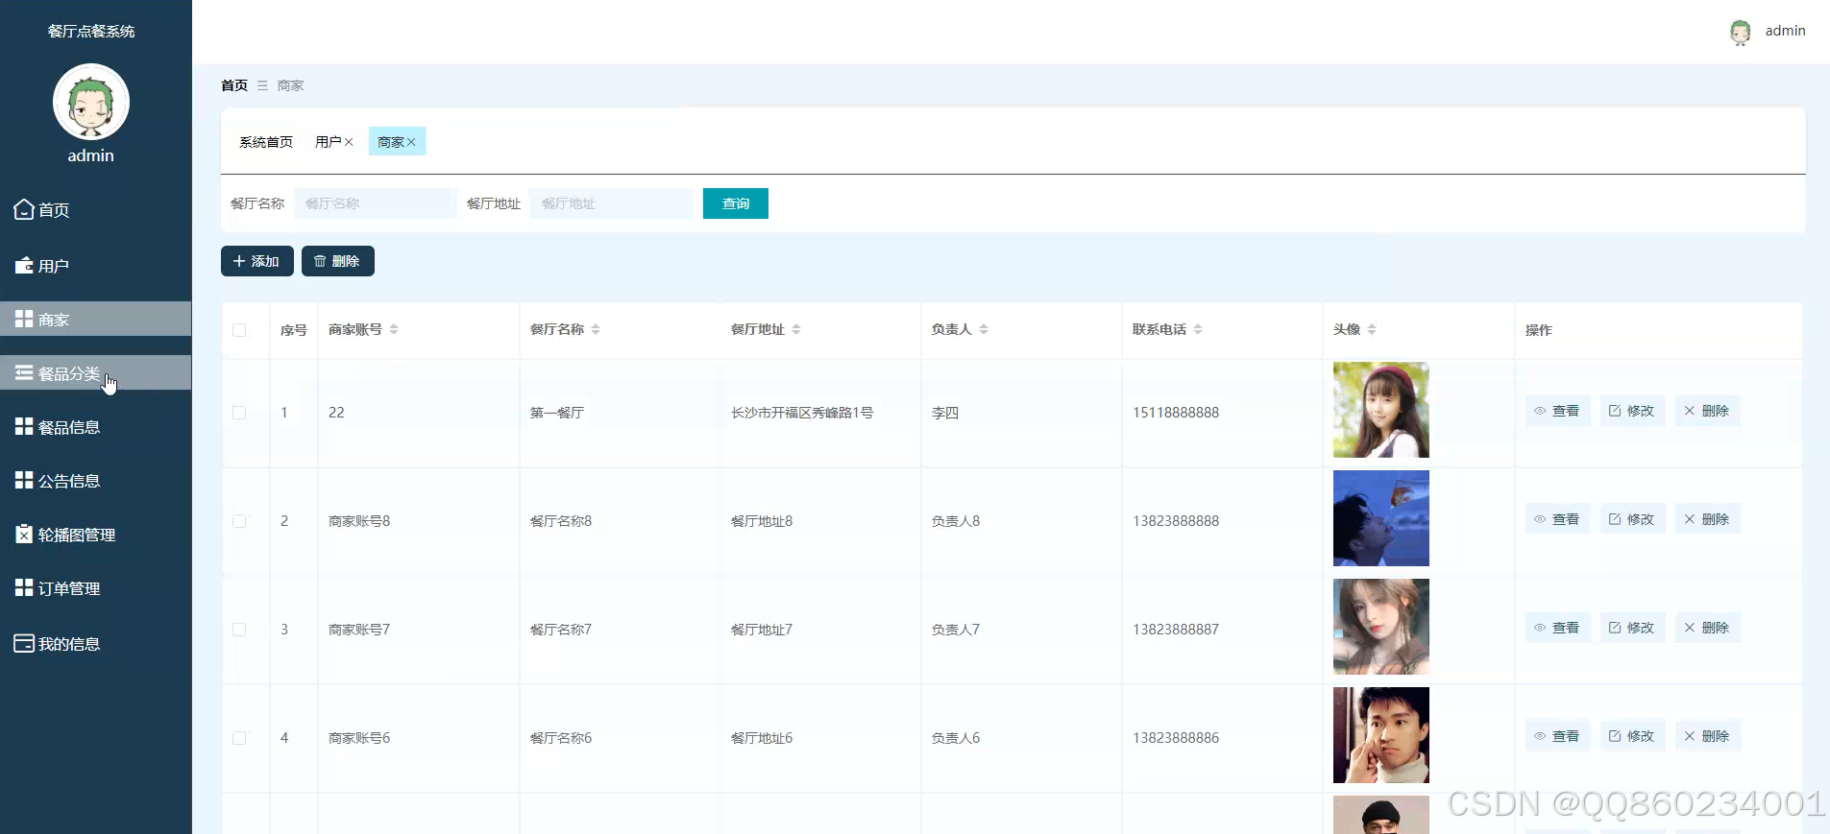Click the 添加 button
Image resolution: width=1830 pixels, height=834 pixels.
point(257,261)
